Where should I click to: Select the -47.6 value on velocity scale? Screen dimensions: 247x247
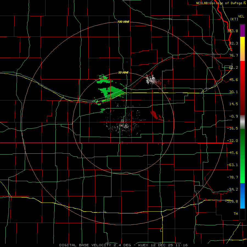tap(232, 153)
